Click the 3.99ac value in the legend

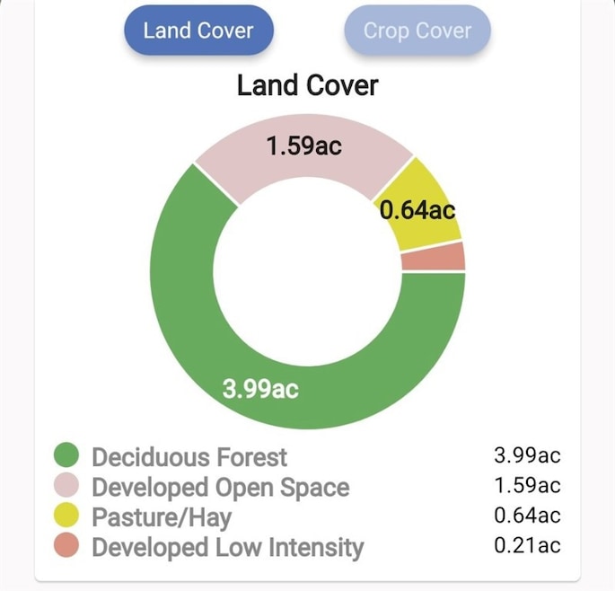pyautogui.click(x=527, y=454)
